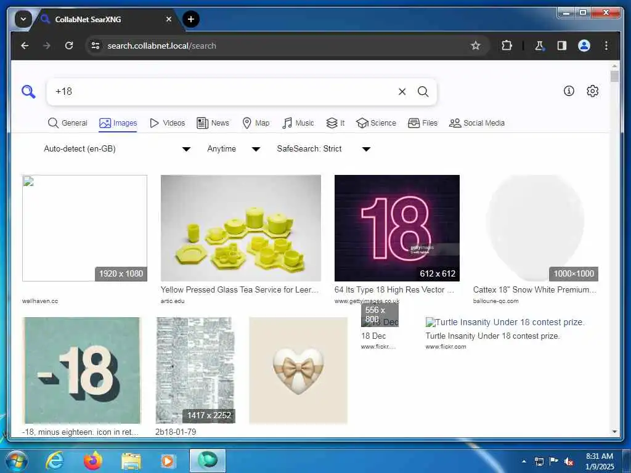Open the wallhaven 1920 x 1080 result
The width and height of the screenshot is (631, 473).
84,228
